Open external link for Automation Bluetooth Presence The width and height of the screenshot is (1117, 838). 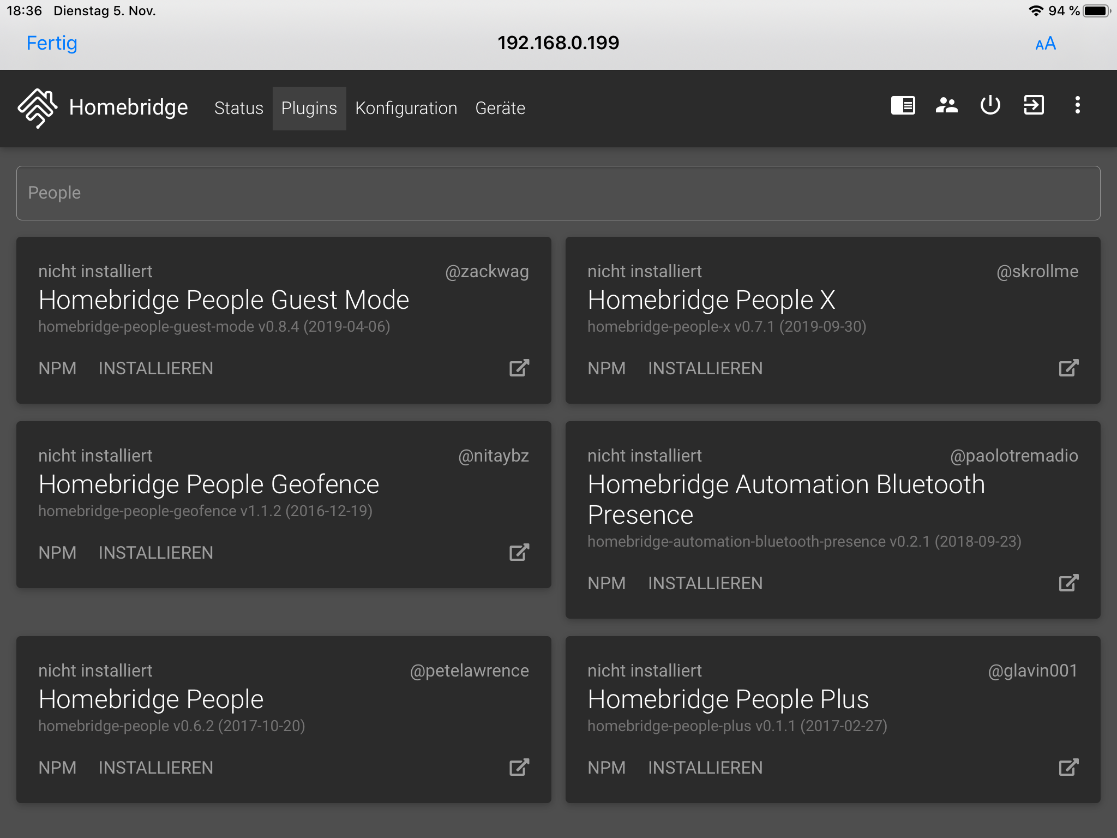pos(1068,583)
